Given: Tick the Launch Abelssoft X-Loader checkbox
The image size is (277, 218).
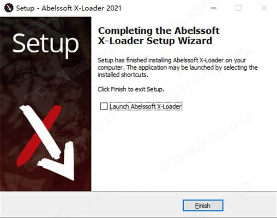Looking at the screenshot, I should click(x=104, y=106).
